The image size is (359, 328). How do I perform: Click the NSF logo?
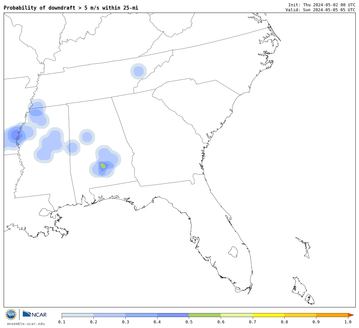(11, 314)
